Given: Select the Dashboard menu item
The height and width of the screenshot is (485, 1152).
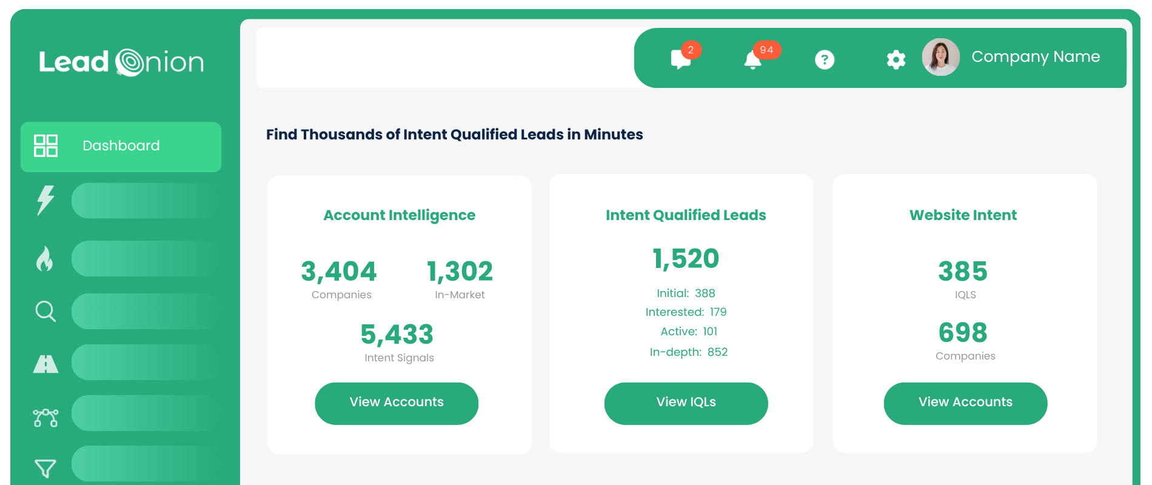Looking at the screenshot, I should [121, 146].
